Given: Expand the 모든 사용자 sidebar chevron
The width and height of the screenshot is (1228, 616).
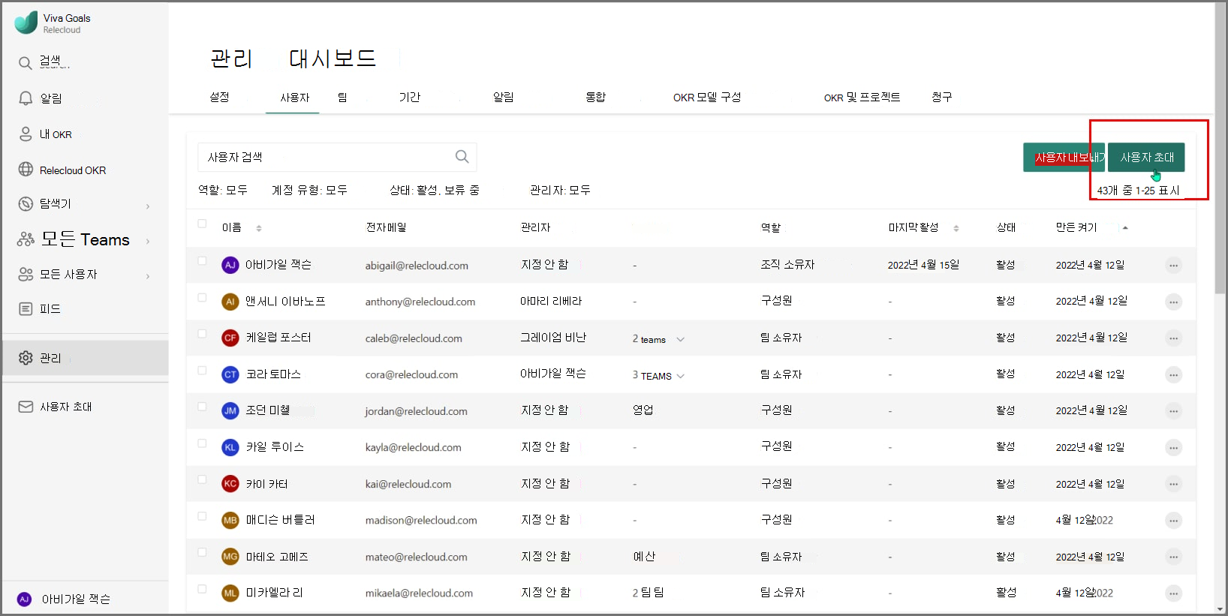Looking at the screenshot, I should [x=148, y=276].
